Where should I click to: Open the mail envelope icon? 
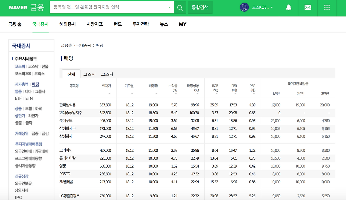(307, 7)
